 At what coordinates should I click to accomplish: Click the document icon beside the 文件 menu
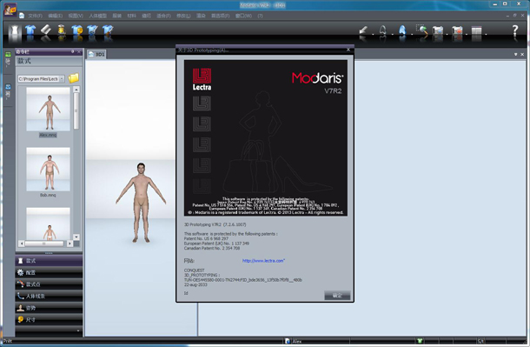[x=22, y=16]
